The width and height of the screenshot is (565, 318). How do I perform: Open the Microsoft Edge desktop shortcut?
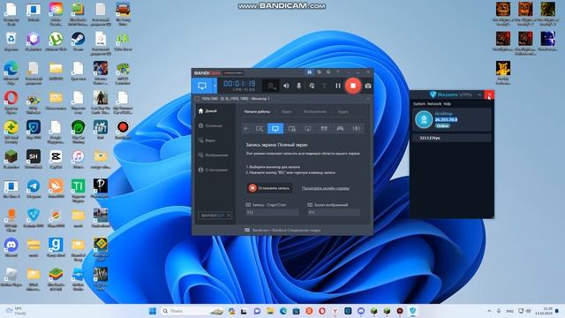11,72
